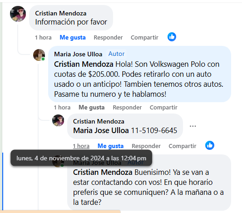Click Responder under phone number comment
Image resolution: width=242 pixels, height=213 pixels.
tap(146, 146)
